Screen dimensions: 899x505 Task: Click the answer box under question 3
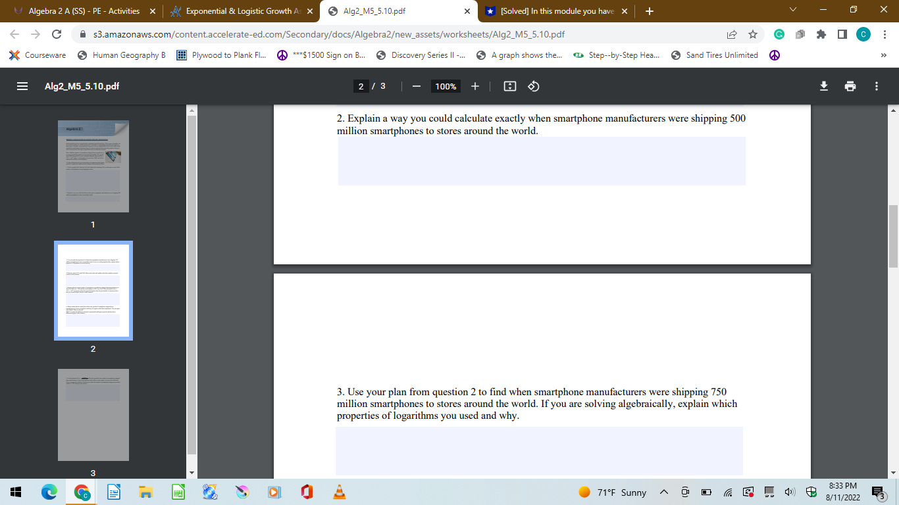click(x=539, y=451)
